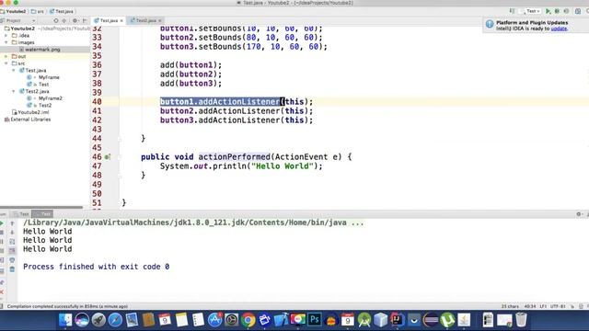Open the Test run configuration dropdown
Screen dimensions: 589x331
(530, 11)
